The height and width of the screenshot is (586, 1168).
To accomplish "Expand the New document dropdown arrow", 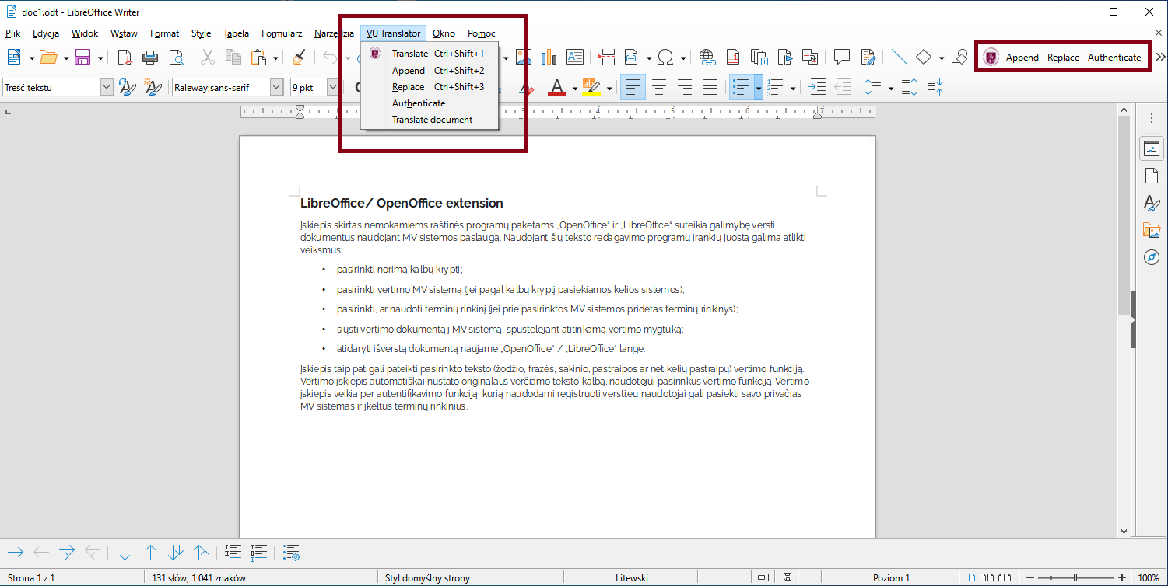I will point(31,58).
